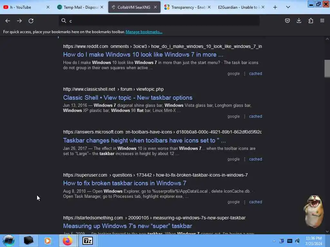The height and width of the screenshot is (247, 330).
Task: Open a new tab with plus button
Action: coord(275,7)
